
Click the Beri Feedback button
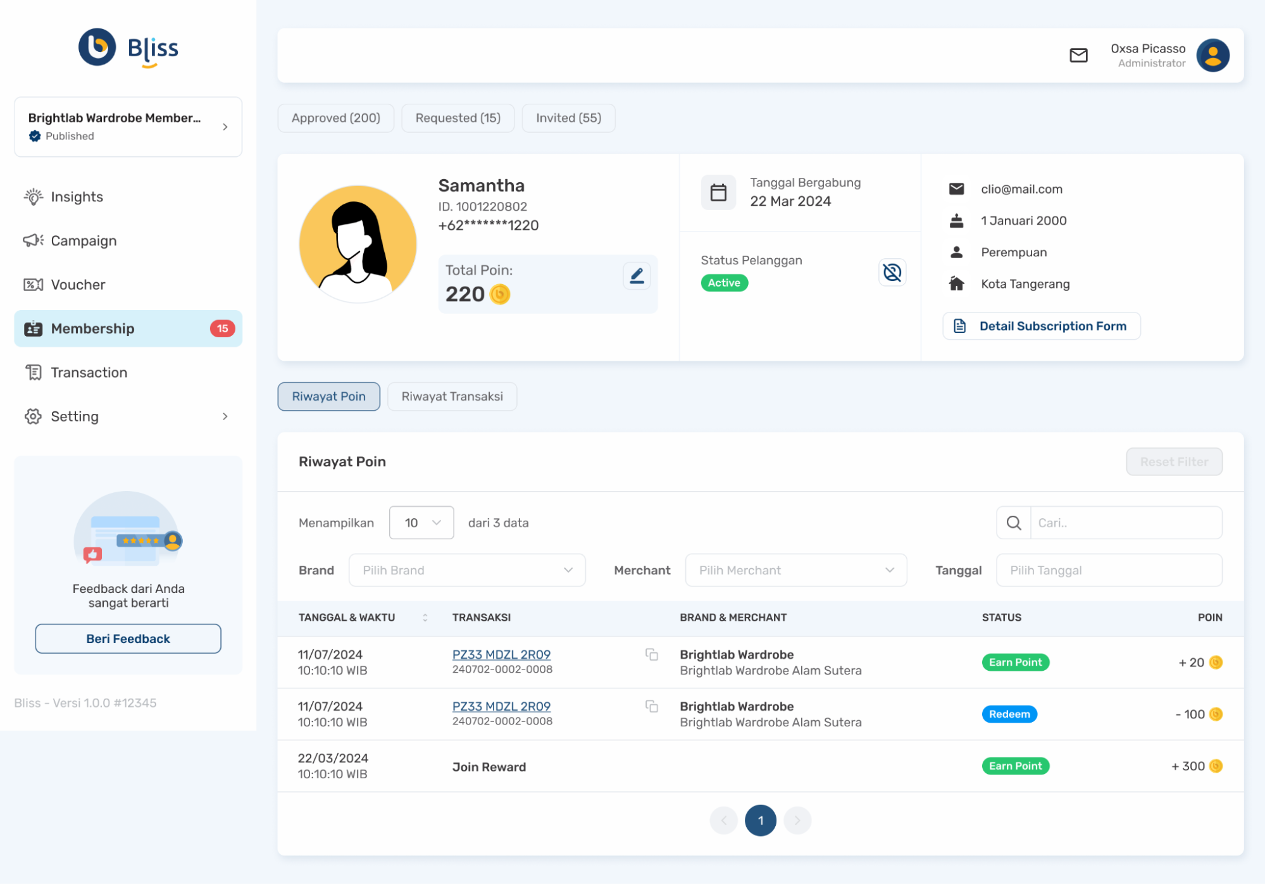click(x=127, y=638)
